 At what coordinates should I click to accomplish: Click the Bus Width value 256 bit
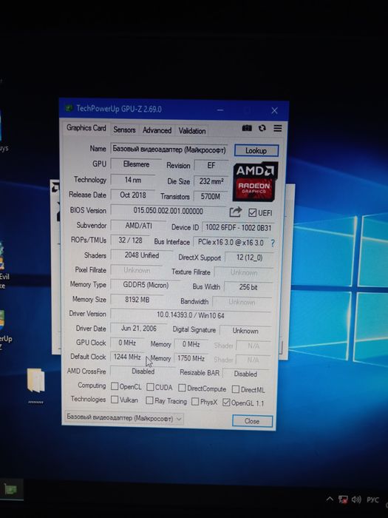(248, 287)
